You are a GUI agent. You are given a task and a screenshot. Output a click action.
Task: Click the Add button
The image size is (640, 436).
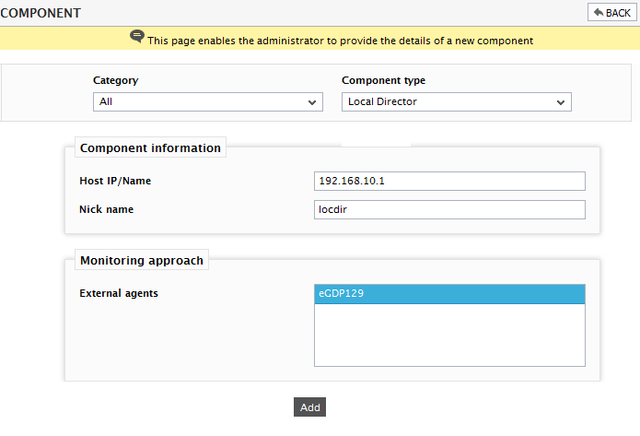[x=309, y=407]
